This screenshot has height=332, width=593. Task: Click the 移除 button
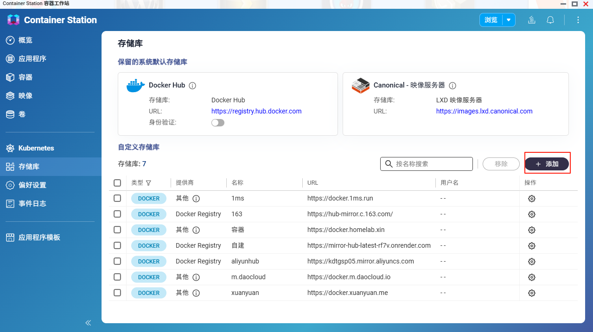click(501, 164)
